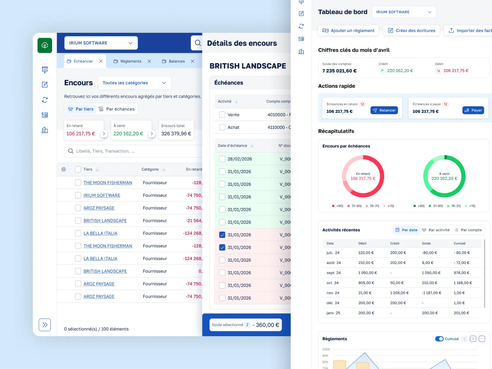The height and width of the screenshot is (369, 492).
Task: Click the Activités récentes table scrollbar
Action: [x=484, y=273]
